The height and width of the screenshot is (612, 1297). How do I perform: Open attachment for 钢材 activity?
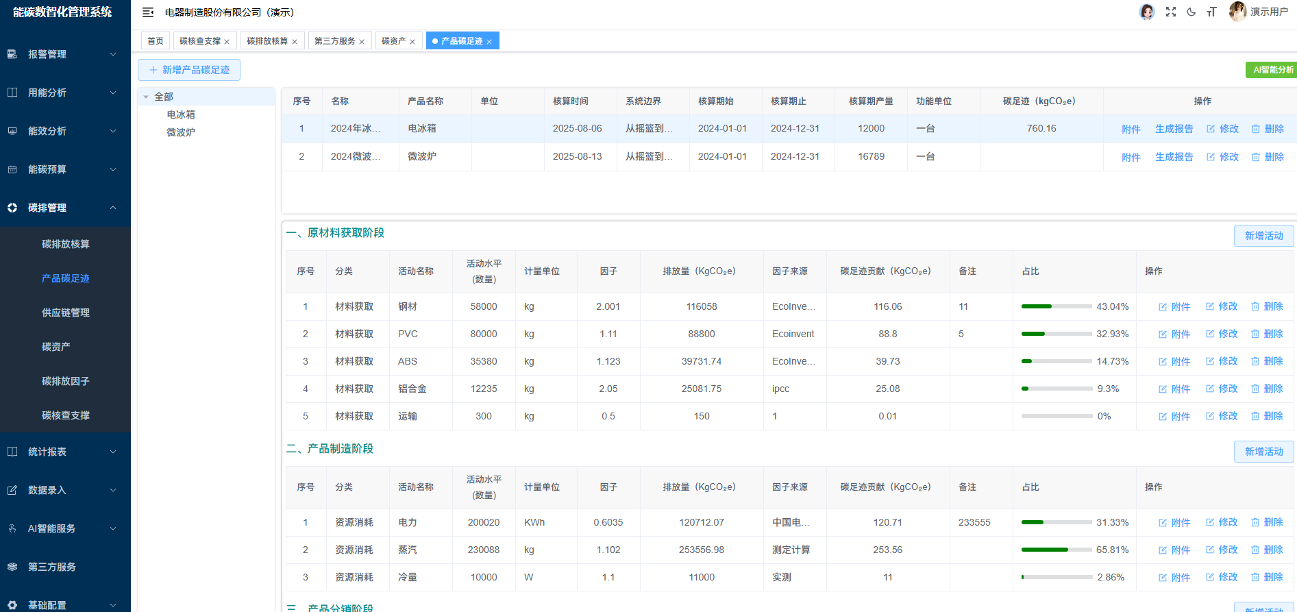pyautogui.click(x=1174, y=307)
